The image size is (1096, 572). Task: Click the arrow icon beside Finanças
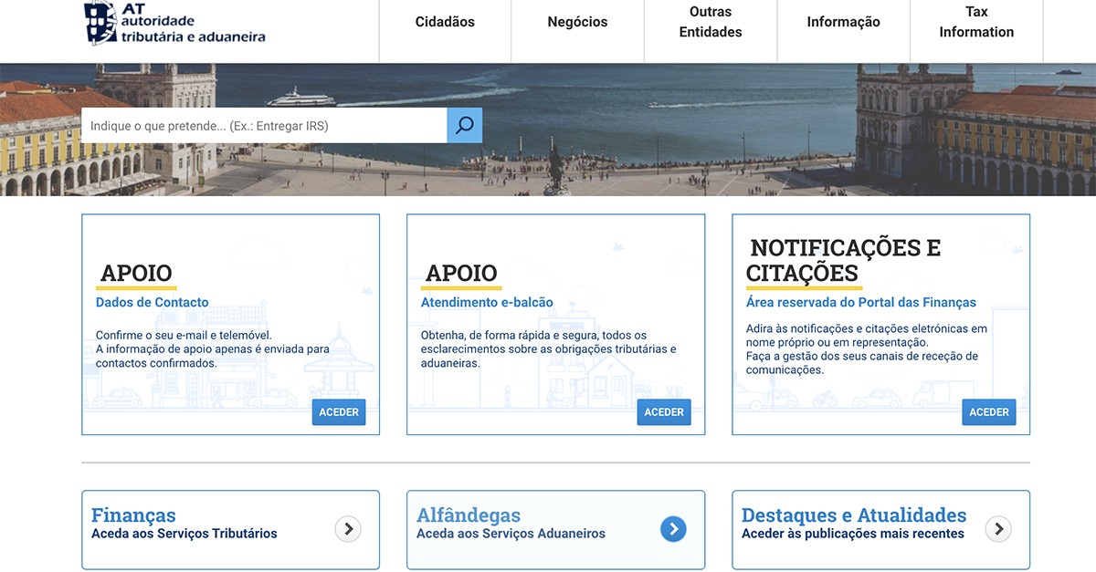coord(347,529)
